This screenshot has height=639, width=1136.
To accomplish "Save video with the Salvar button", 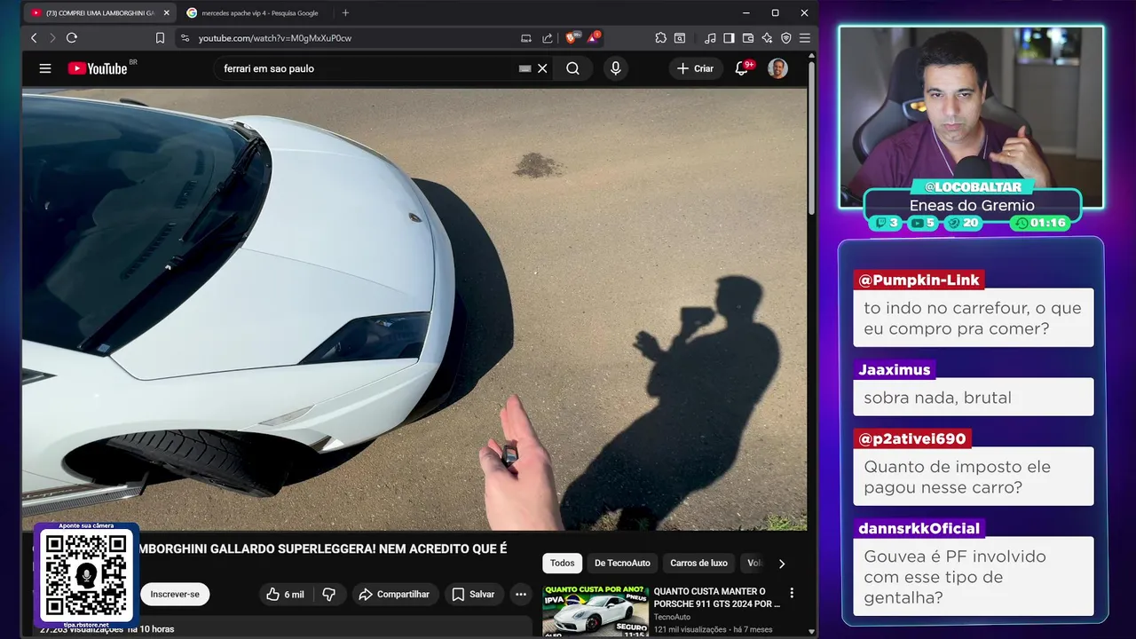I will coord(474,595).
